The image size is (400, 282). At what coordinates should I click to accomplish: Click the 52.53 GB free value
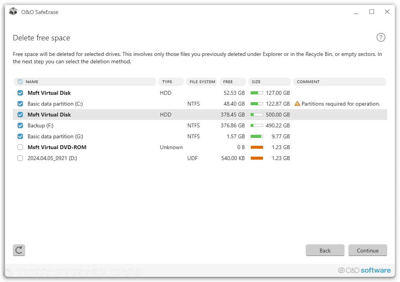pos(234,93)
